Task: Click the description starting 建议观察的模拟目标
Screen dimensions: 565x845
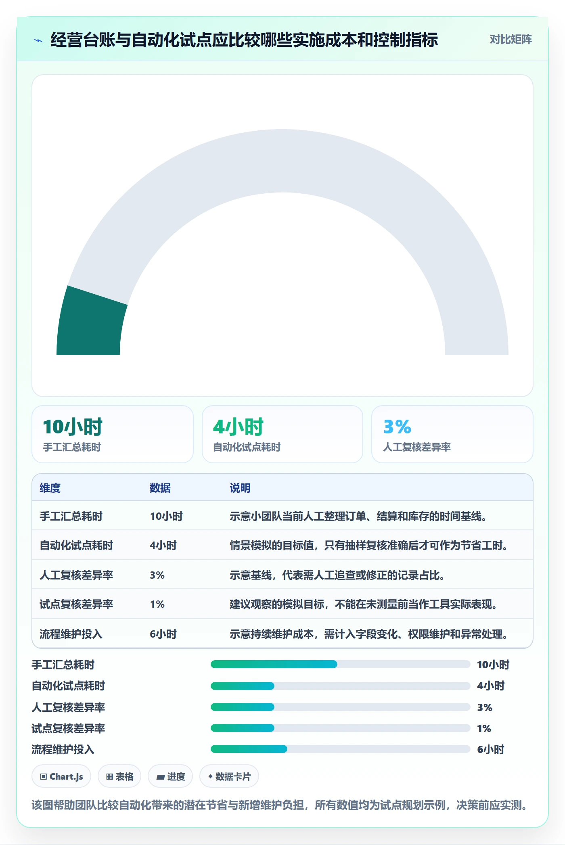Action: pyautogui.click(x=364, y=604)
